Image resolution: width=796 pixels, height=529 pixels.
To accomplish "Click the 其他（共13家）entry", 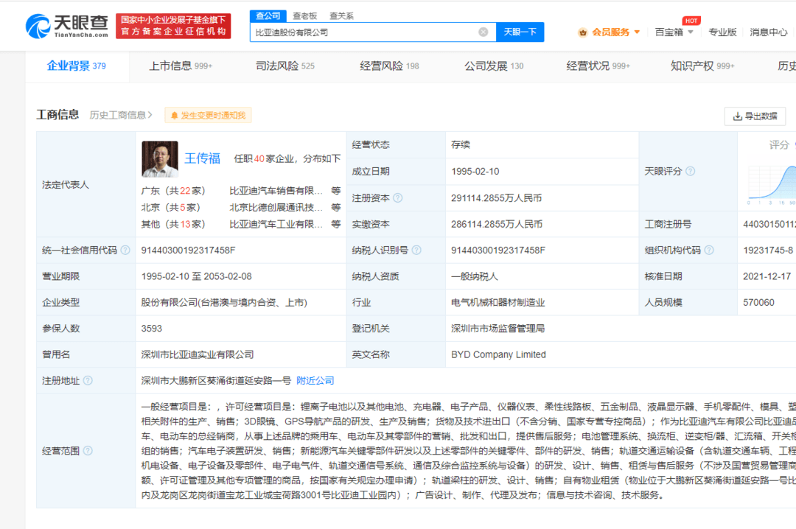I will [x=173, y=224].
